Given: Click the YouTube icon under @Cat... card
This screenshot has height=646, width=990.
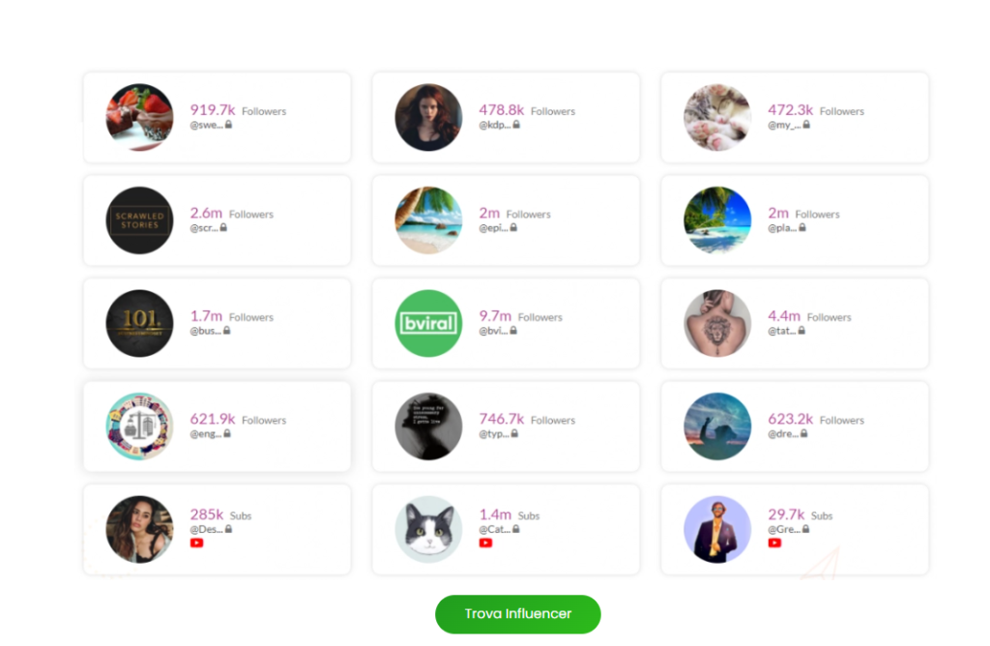Looking at the screenshot, I should point(485,543).
